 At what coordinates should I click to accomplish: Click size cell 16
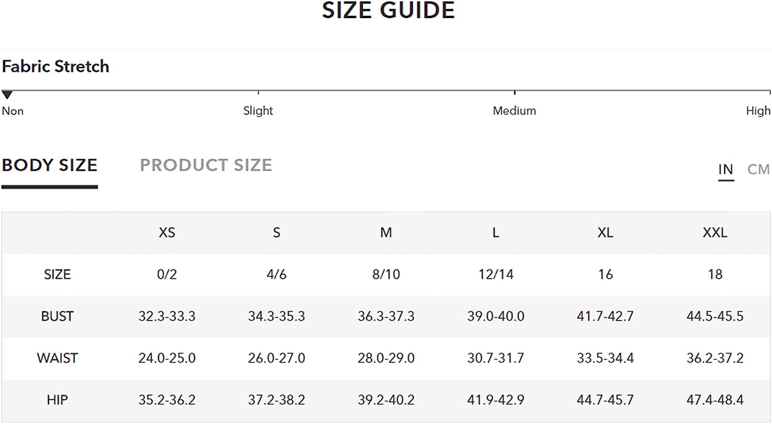(x=605, y=275)
